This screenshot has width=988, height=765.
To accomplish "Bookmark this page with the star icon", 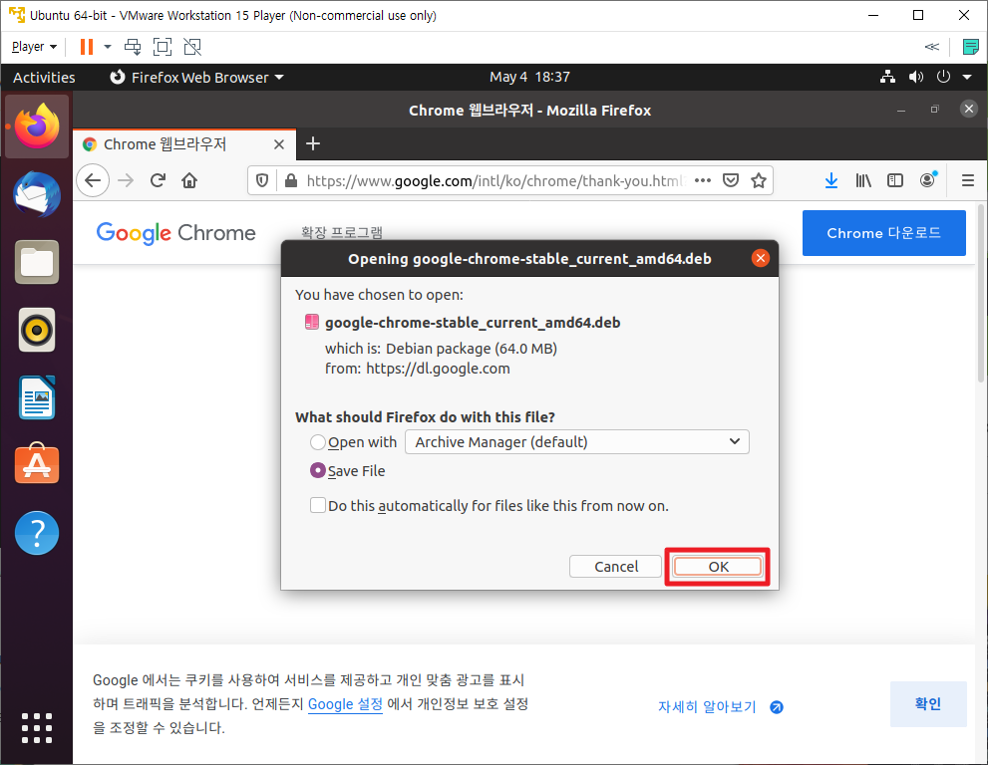I will tap(759, 180).
